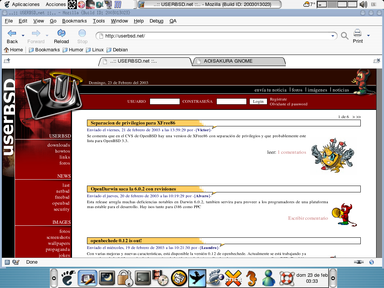Open the terminal icon in bottom panel
Screen dimensions: 384x288
click(143, 279)
